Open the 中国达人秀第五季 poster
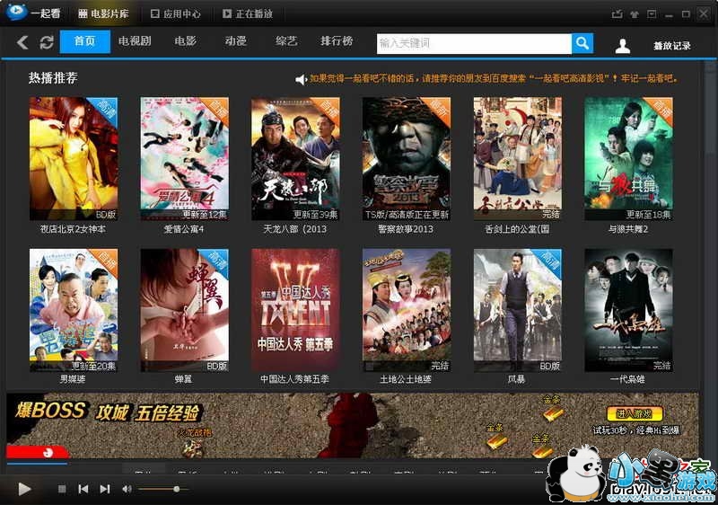Viewport: 718px width, 505px height. point(295,310)
